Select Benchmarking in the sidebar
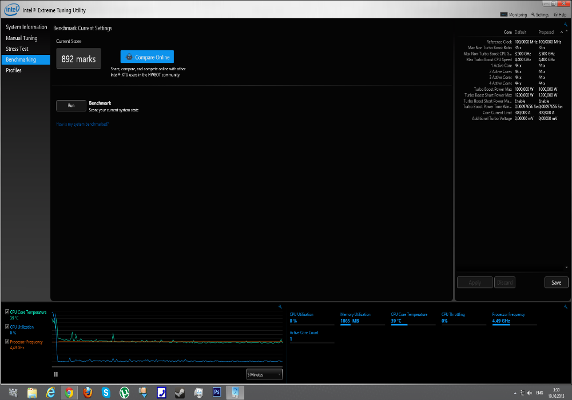This screenshot has height=400, width=572. [26, 60]
